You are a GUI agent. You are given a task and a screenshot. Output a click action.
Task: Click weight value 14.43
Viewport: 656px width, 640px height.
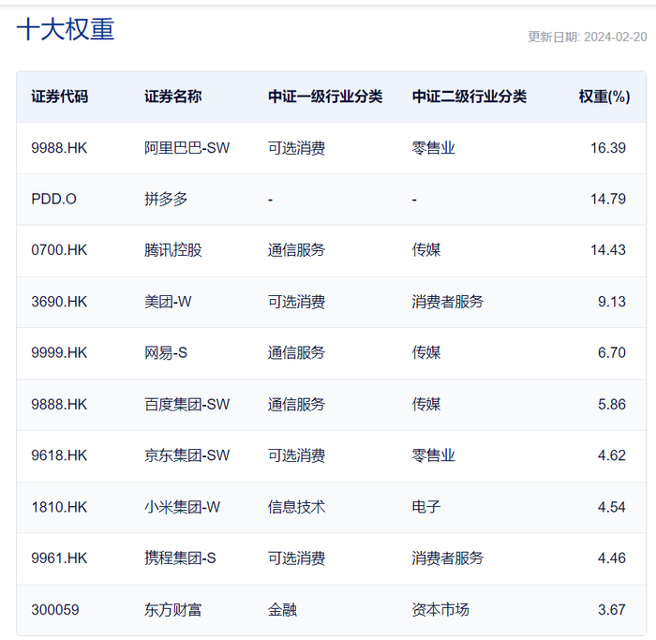(608, 250)
